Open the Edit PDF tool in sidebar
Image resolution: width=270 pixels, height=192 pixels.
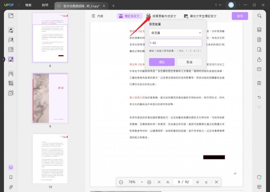coord(11,40)
